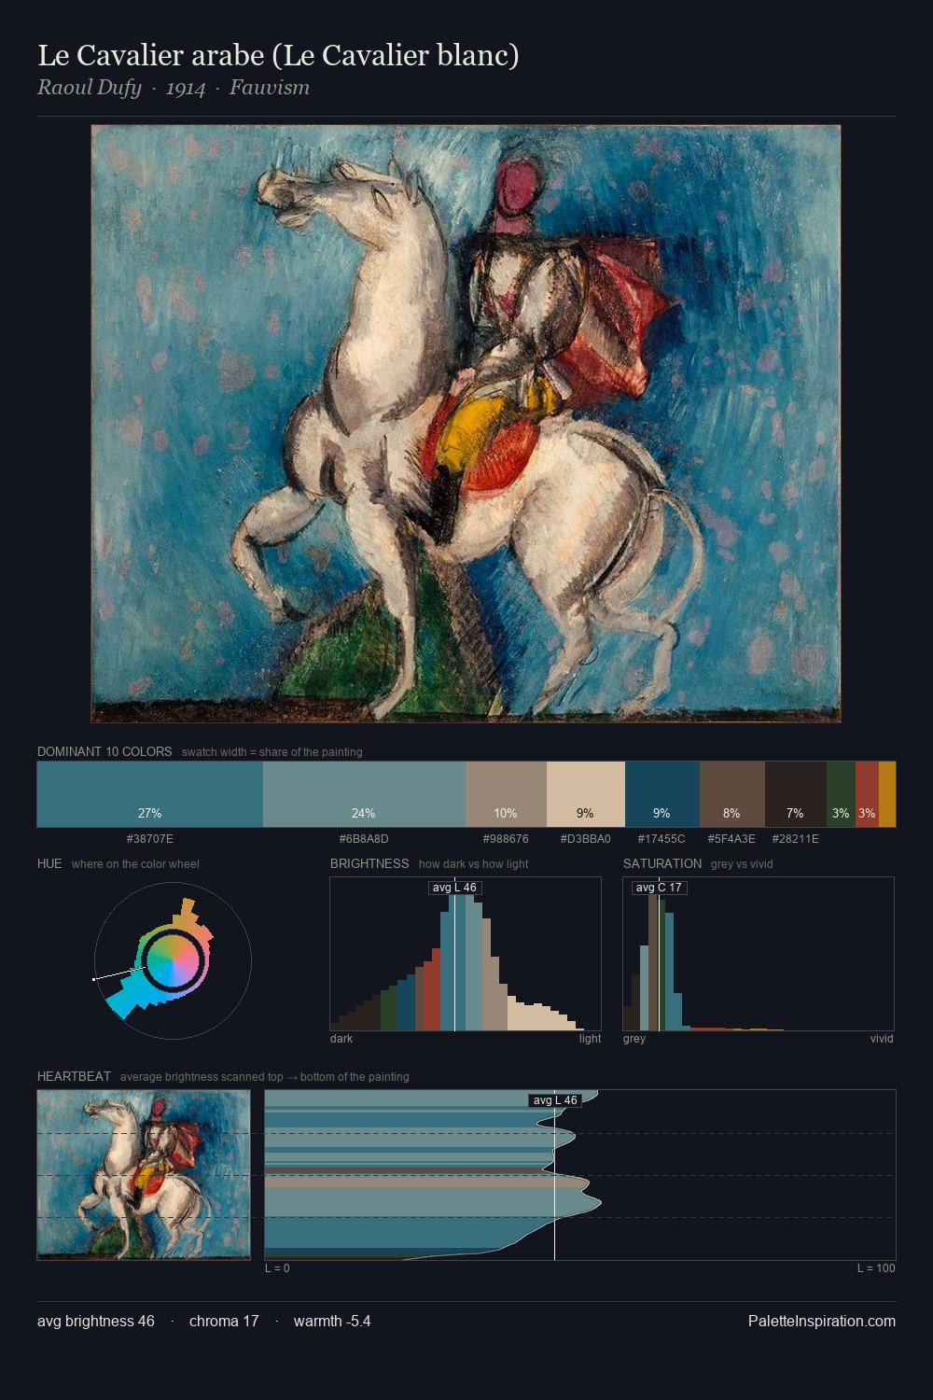Click the beige 9% swatch #D3BBA0
The image size is (933, 1400).
586,794
